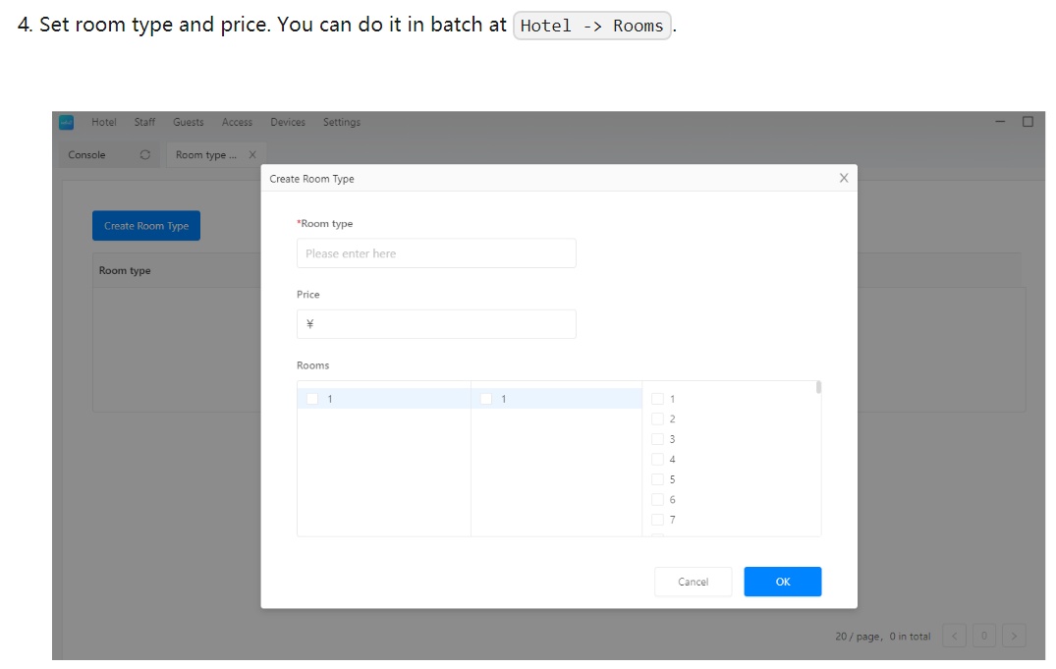The width and height of the screenshot is (1056, 669).
Task: Toggle the room 7 checkbox
Action: pos(657,520)
